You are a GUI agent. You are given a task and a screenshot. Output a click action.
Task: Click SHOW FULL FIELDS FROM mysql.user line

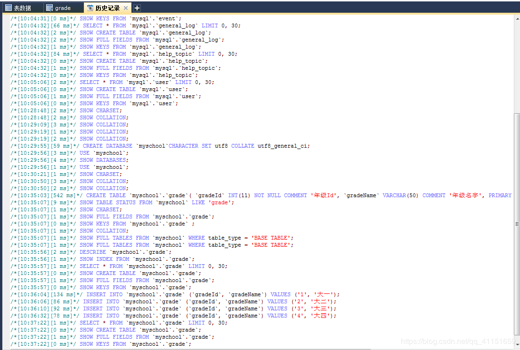point(106,96)
